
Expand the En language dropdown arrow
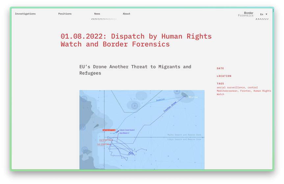267,14
